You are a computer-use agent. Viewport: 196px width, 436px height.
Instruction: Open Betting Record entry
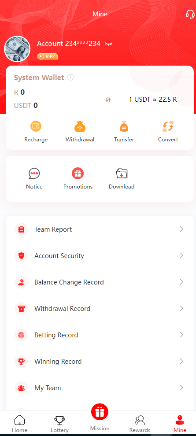point(100,335)
